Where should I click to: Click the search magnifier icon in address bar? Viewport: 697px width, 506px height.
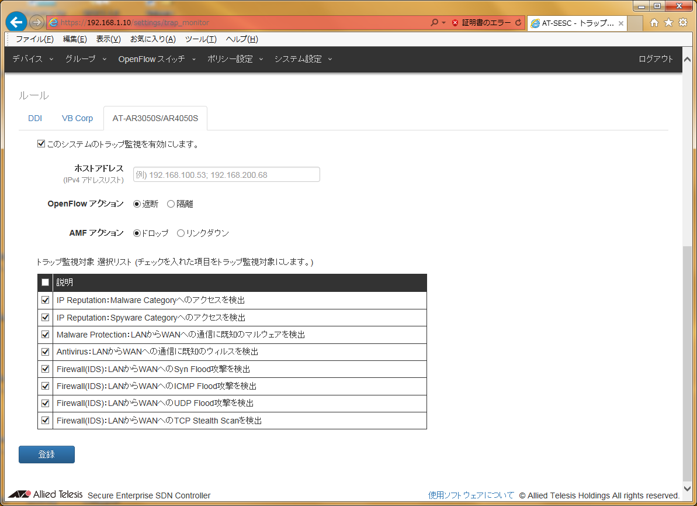pyautogui.click(x=434, y=22)
